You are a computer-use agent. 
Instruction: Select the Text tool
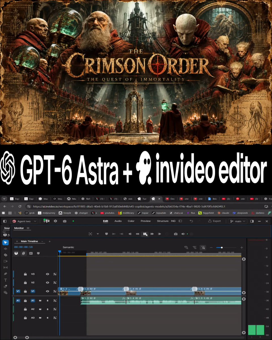pos(5,280)
